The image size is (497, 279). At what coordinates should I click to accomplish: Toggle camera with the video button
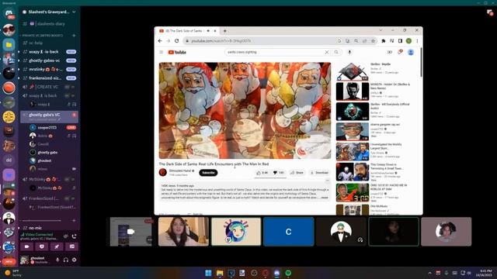coord(26,246)
